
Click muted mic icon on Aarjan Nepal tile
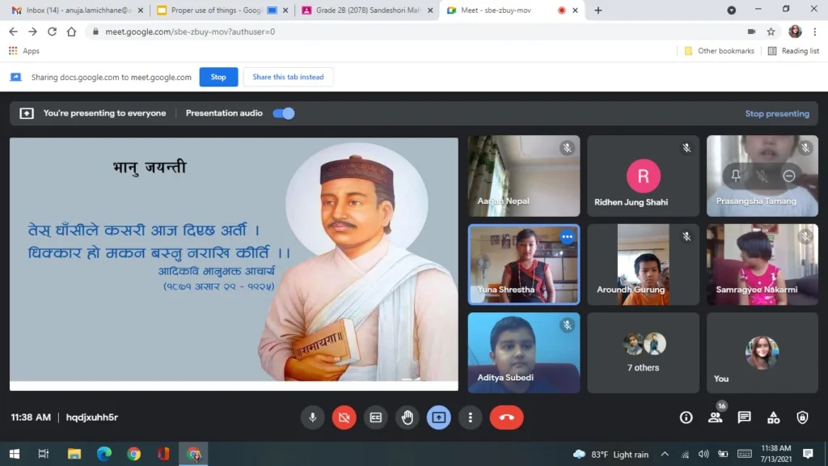pyautogui.click(x=567, y=148)
